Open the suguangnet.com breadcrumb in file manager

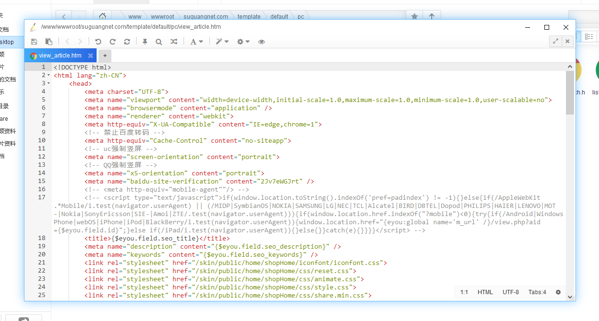[206, 16]
